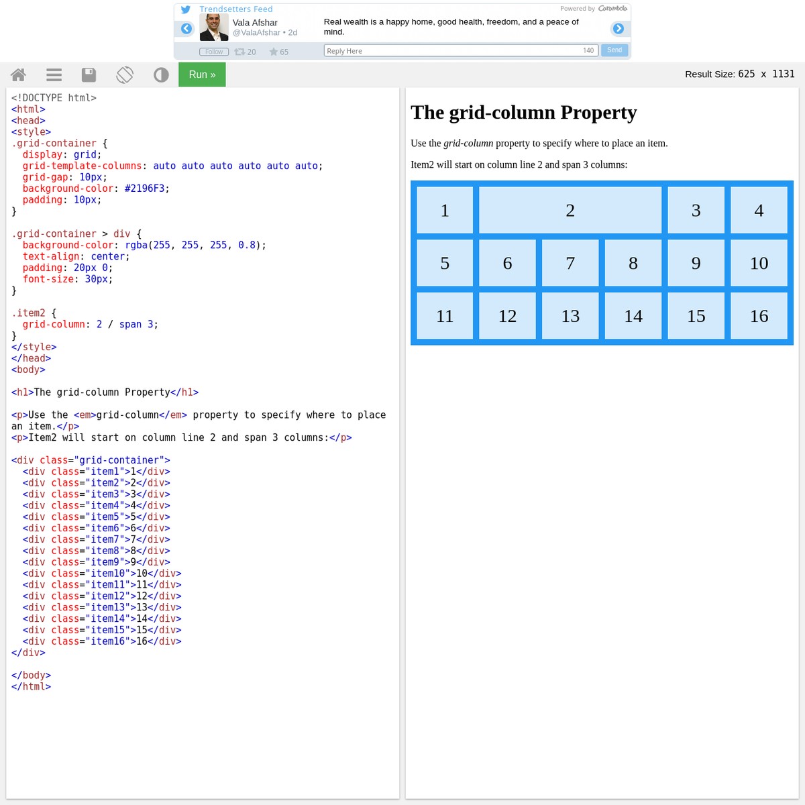This screenshot has height=805, width=805.
Task: Click the save code floppy disk icon
Action: pyautogui.click(x=89, y=74)
